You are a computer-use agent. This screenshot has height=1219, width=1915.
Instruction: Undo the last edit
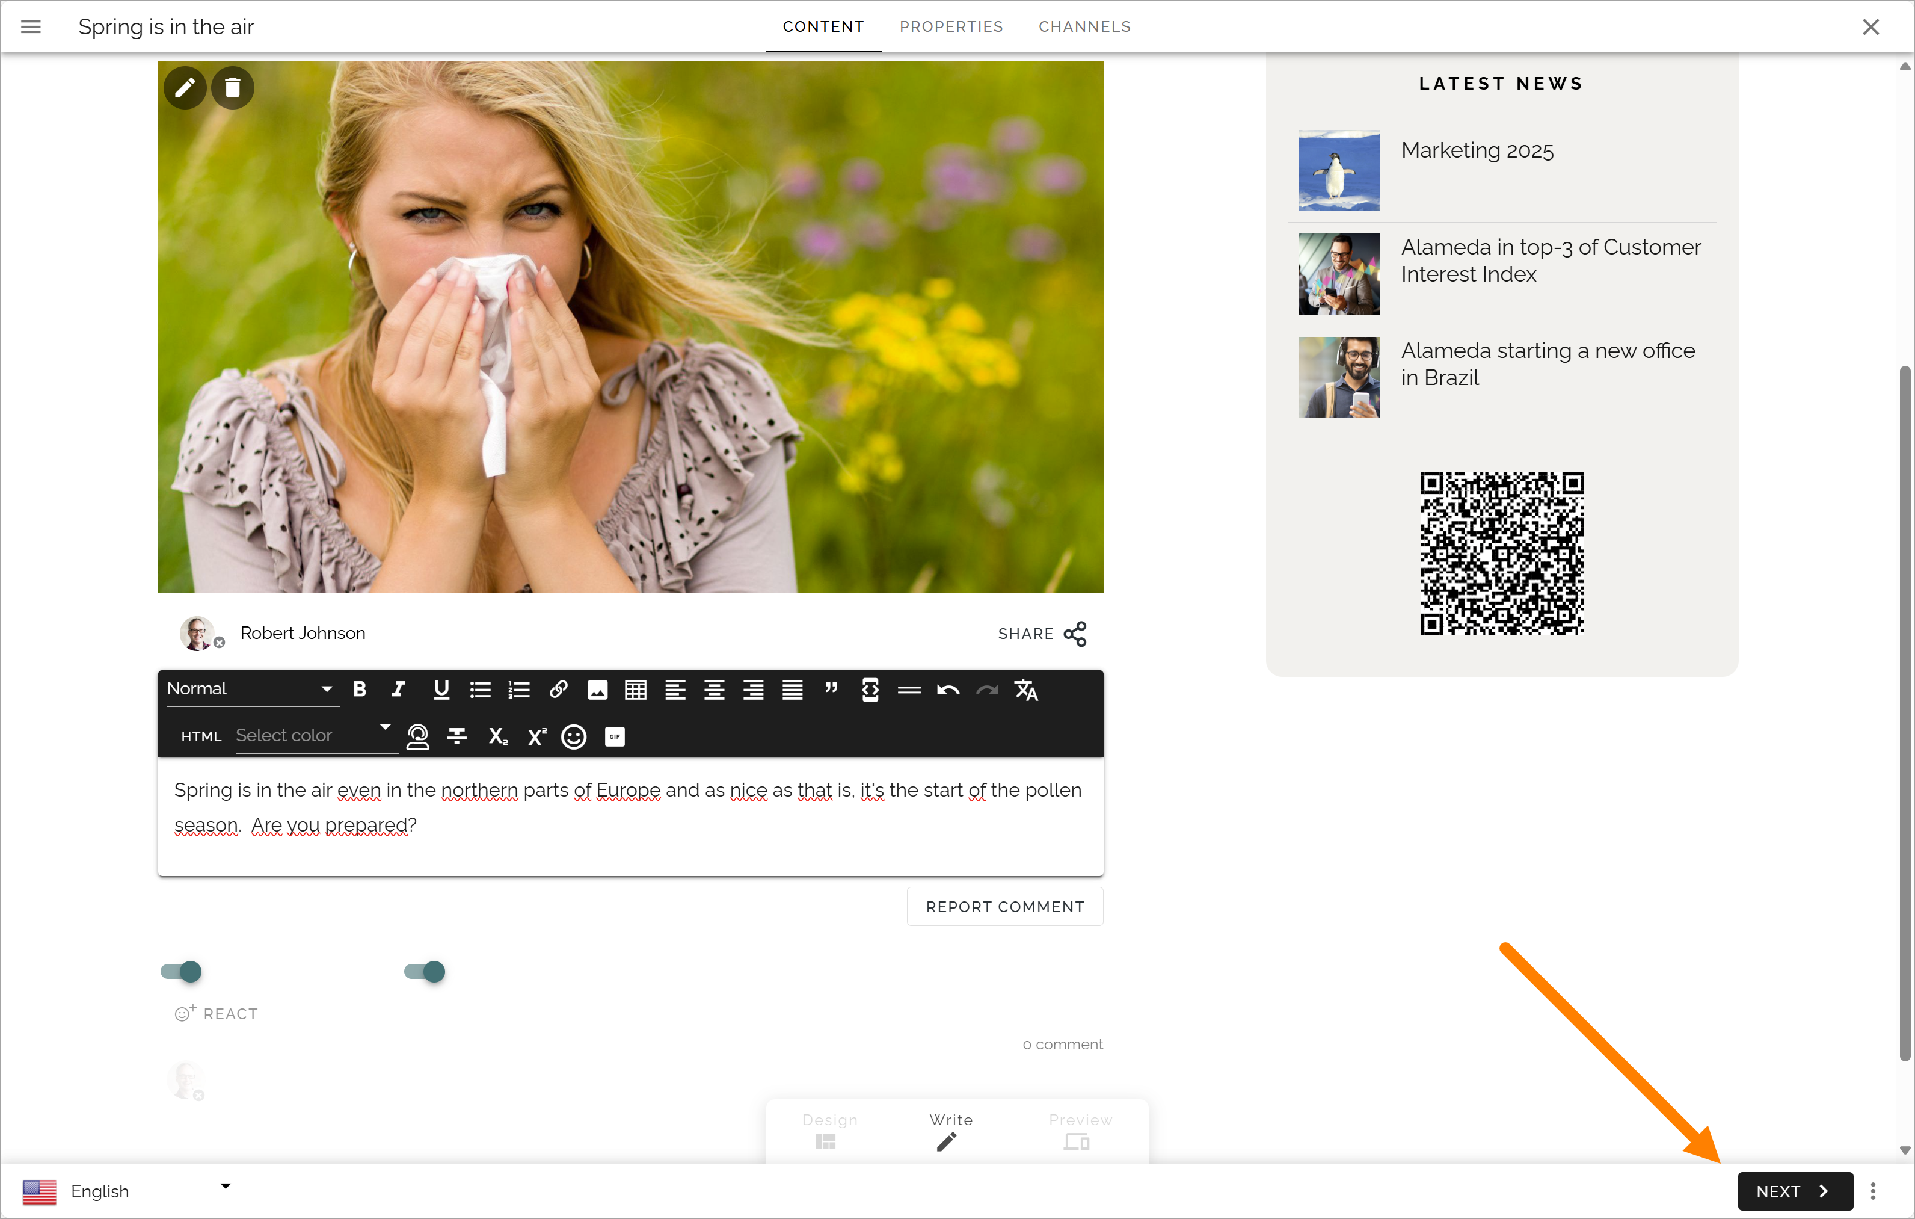point(948,689)
